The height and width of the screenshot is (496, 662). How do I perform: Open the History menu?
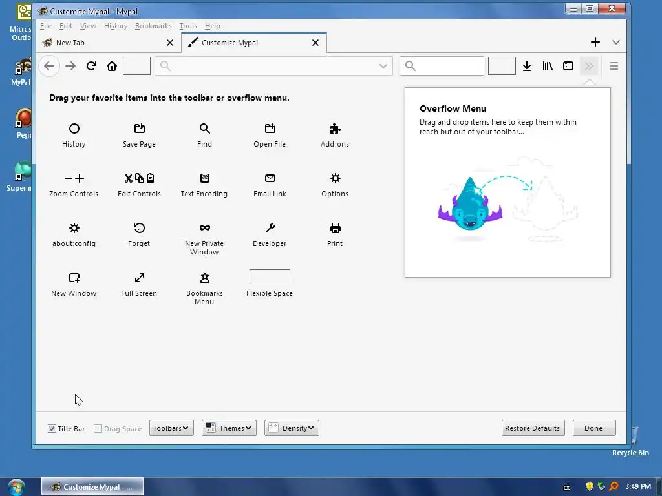pyautogui.click(x=116, y=26)
